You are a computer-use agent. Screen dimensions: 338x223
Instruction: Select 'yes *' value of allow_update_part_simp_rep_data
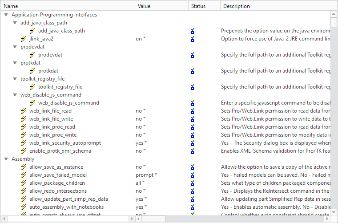point(141,199)
